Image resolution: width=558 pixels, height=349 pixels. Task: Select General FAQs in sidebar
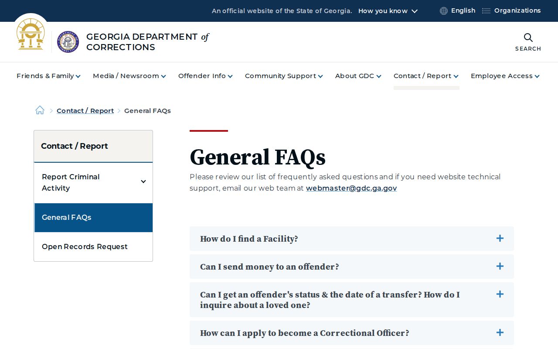click(x=93, y=217)
